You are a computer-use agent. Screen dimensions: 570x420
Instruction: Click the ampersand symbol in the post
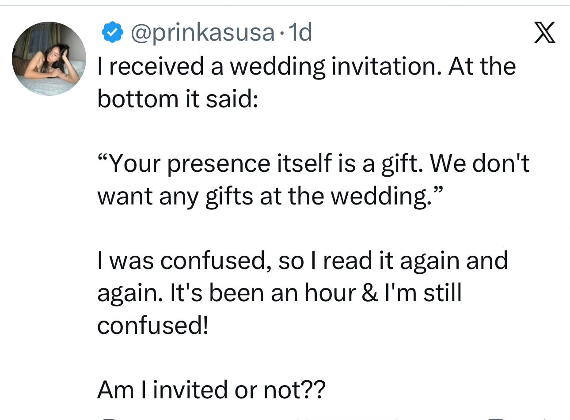369,293
